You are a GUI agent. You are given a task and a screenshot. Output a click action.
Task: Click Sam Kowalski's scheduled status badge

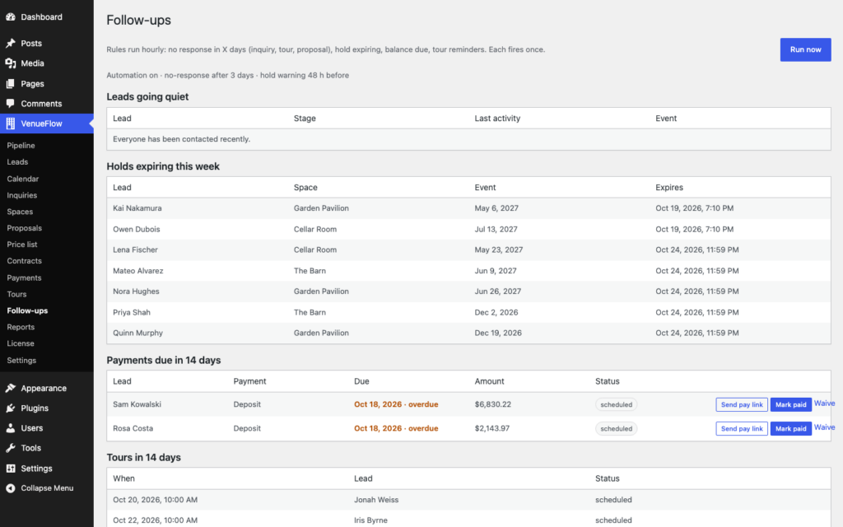point(616,404)
